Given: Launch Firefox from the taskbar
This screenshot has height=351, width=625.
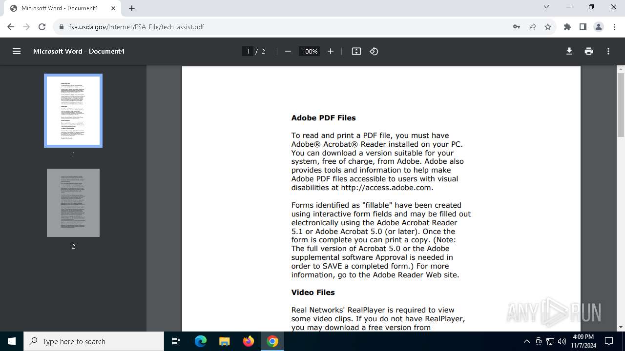Looking at the screenshot, I should [x=249, y=341].
